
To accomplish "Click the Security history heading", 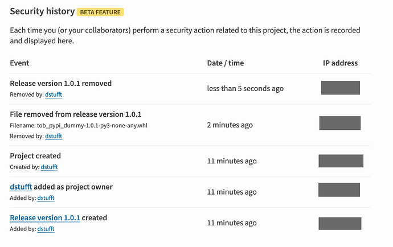I will (x=42, y=11).
